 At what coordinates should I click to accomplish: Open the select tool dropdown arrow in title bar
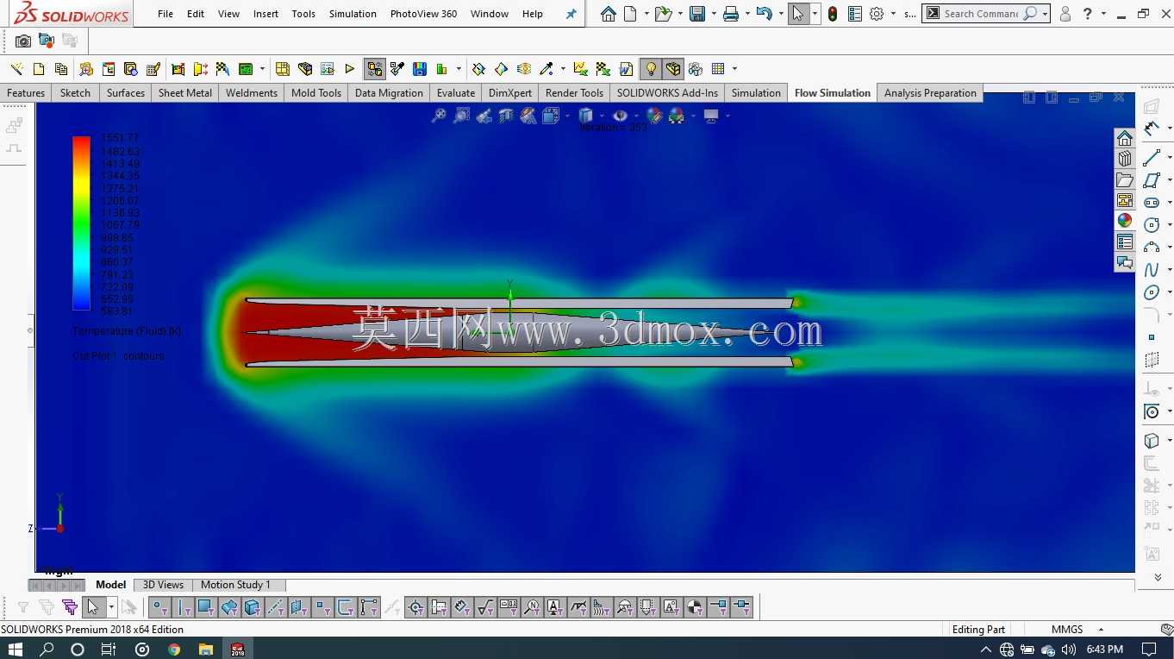pyautogui.click(x=815, y=14)
